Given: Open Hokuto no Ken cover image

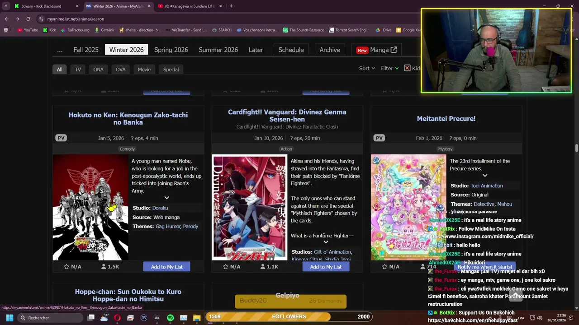Looking at the screenshot, I should click(90, 208).
